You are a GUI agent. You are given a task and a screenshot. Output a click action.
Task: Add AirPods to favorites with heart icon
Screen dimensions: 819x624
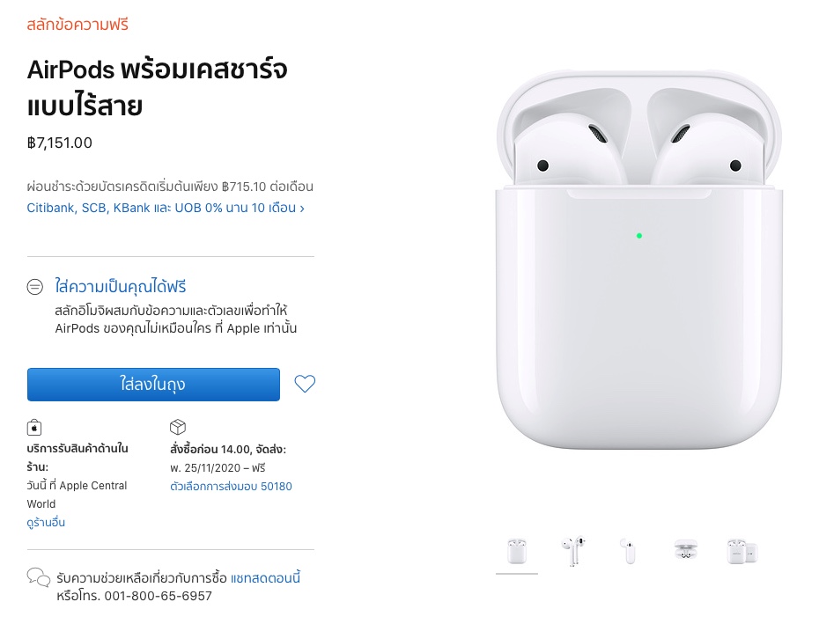click(305, 384)
